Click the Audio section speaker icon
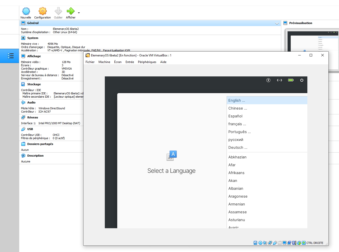This screenshot has width=339, height=252. [x=23, y=102]
